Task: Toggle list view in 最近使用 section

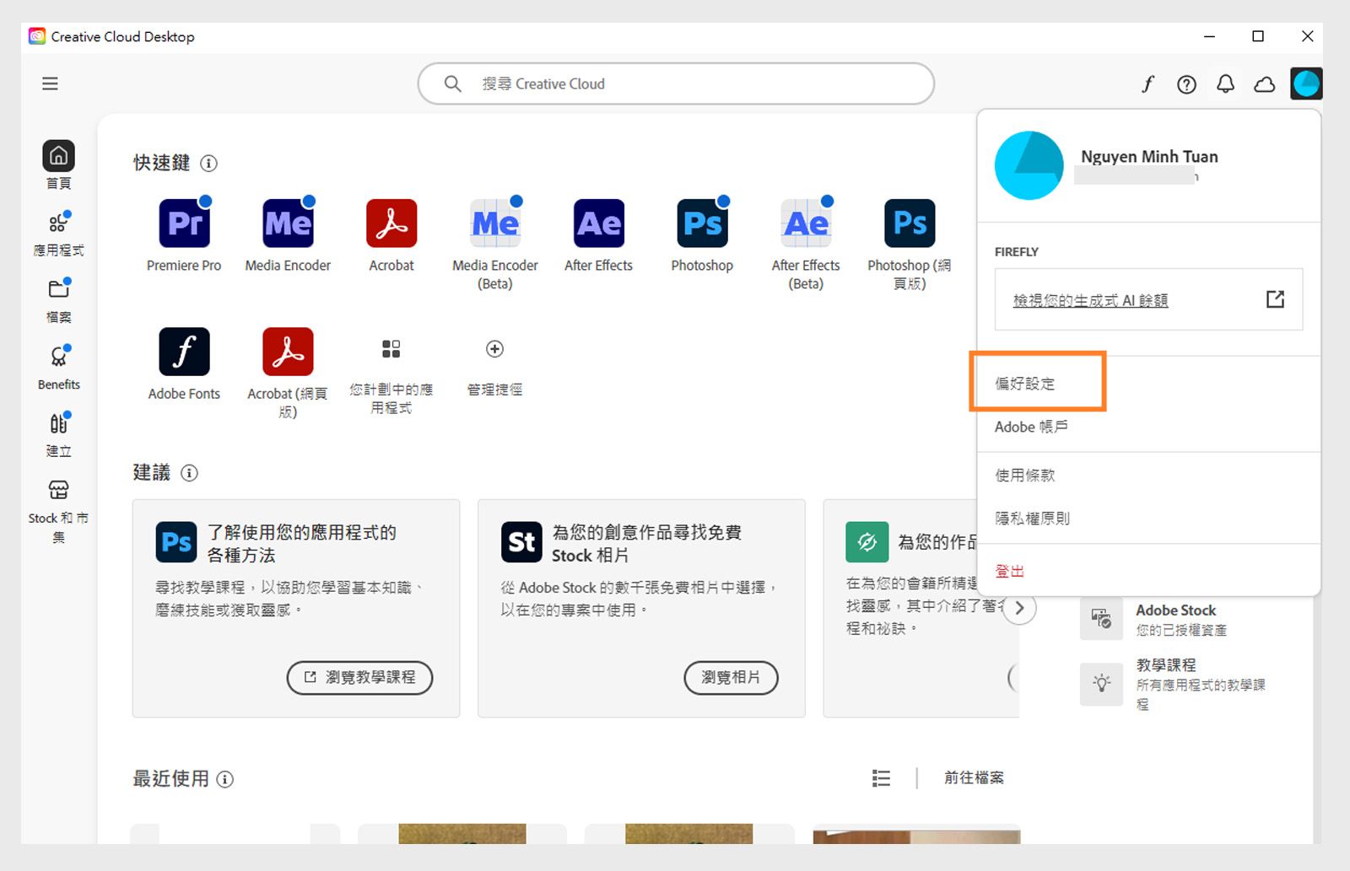Action: click(x=880, y=777)
